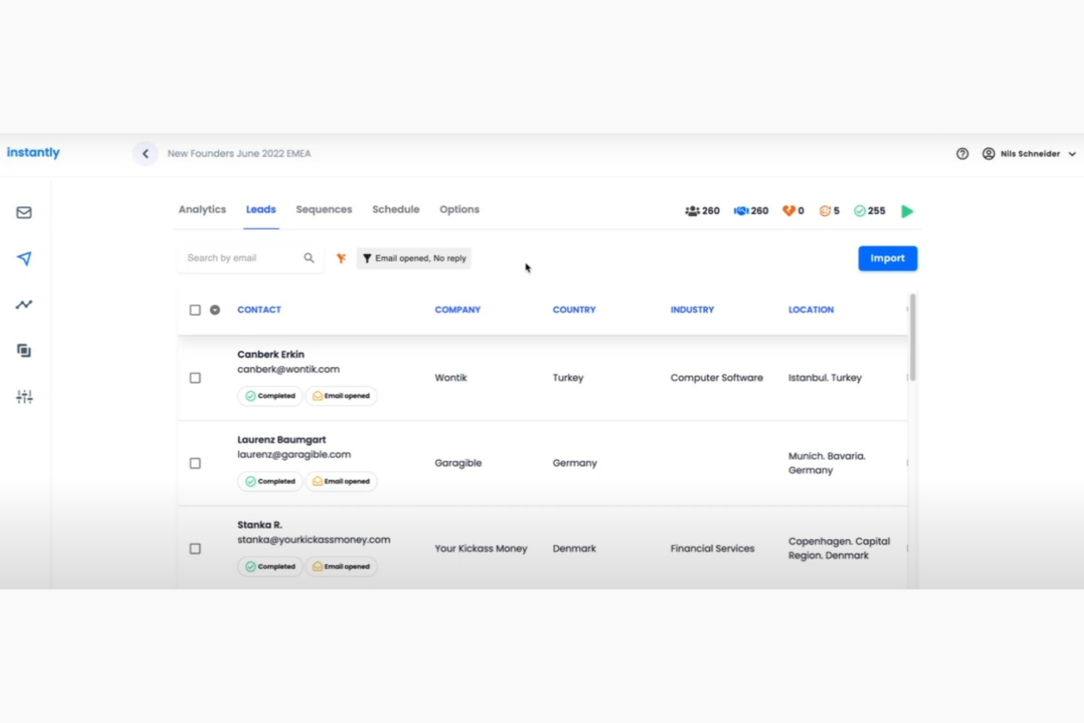Open the mail inbox sidebar icon
The width and height of the screenshot is (1084, 723).
tap(24, 212)
